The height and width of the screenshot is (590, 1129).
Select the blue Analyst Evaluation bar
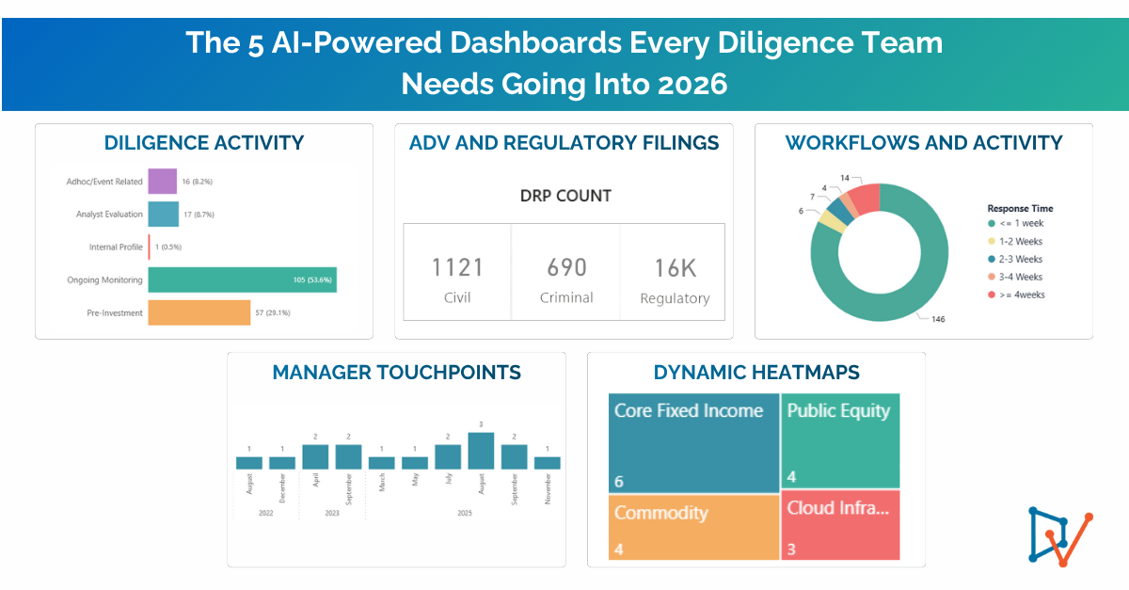click(163, 215)
